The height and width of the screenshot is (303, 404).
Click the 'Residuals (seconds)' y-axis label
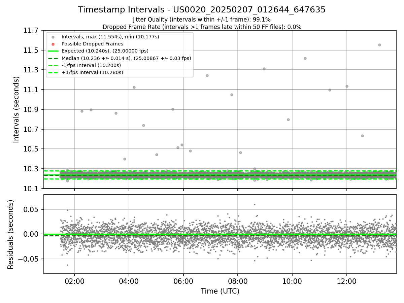[10, 234]
